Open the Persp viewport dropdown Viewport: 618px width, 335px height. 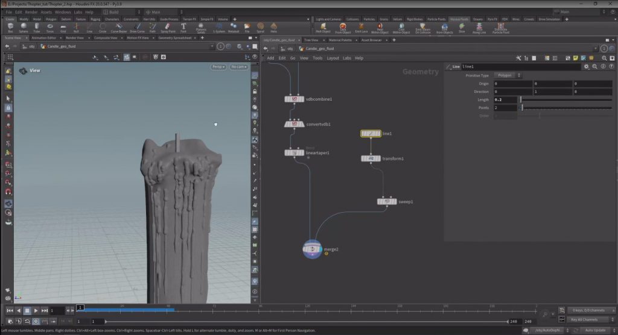(x=218, y=67)
